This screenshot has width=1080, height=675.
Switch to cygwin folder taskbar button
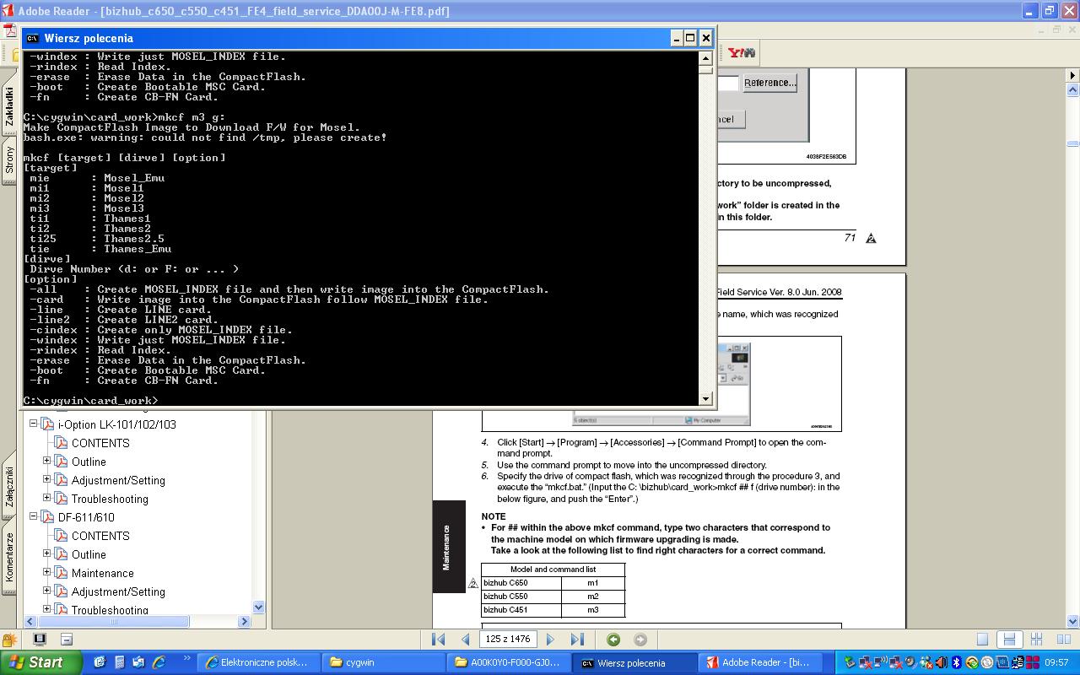pyautogui.click(x=385, y=662)
